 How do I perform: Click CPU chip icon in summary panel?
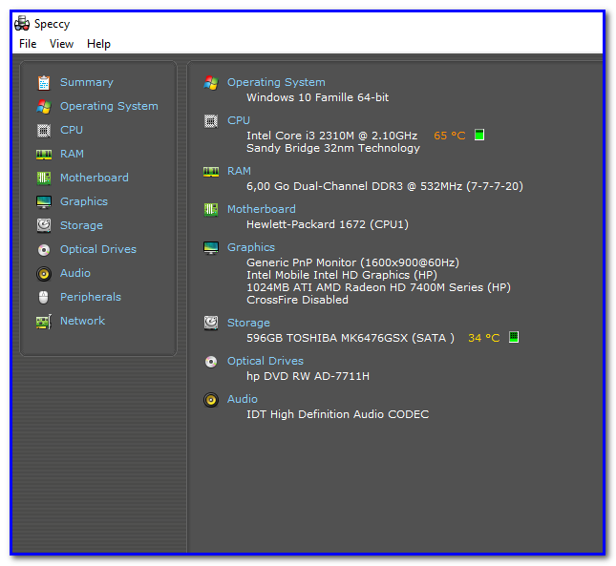coord(211,121)
